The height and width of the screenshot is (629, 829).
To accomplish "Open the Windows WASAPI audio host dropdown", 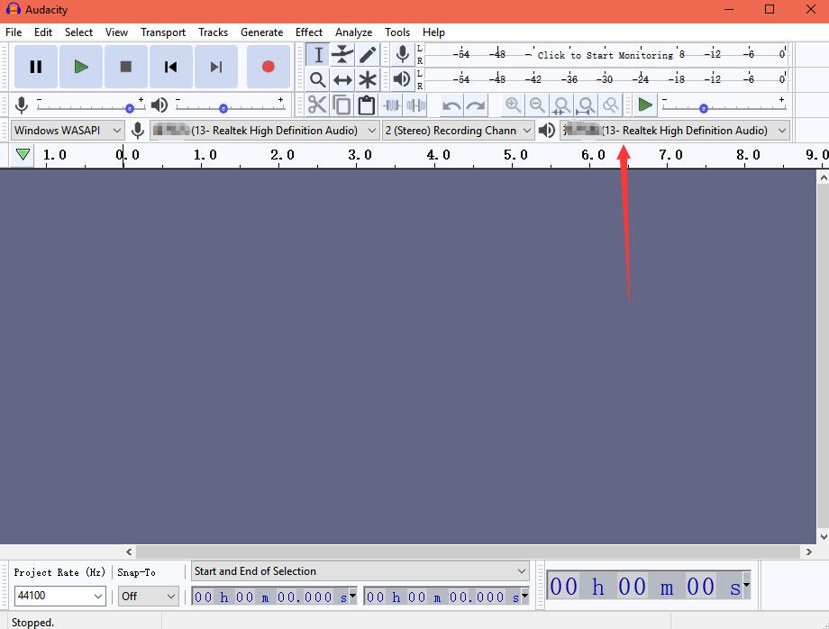I will coord(68,130).
